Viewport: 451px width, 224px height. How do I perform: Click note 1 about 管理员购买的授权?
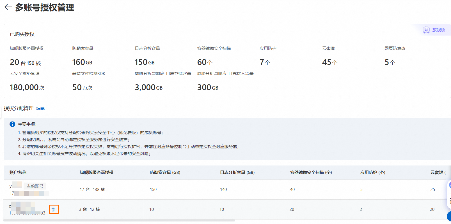click(91, 133)
